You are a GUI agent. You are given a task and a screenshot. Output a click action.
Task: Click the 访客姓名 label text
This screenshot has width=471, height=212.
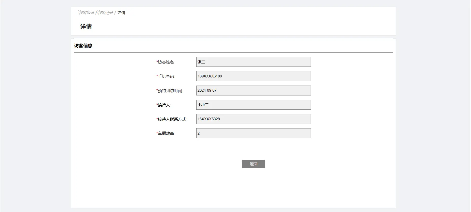tap(167, 62)
